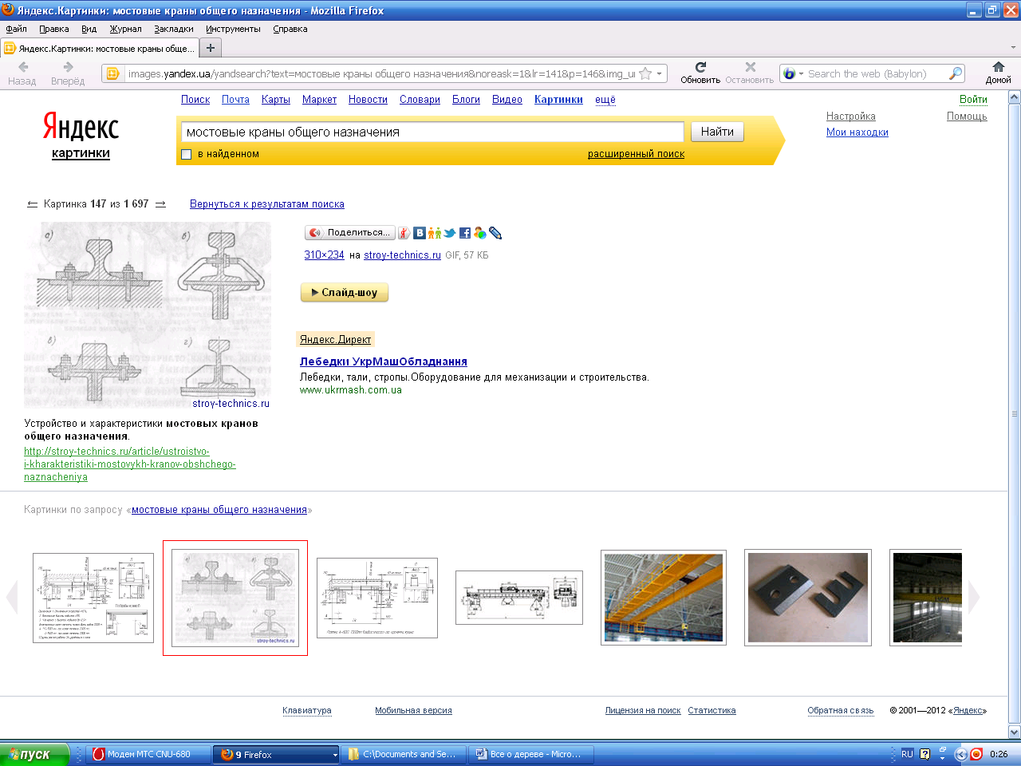Open the search engine selector dropdown
Screen dimensions: 1021x766
[793, 73]
